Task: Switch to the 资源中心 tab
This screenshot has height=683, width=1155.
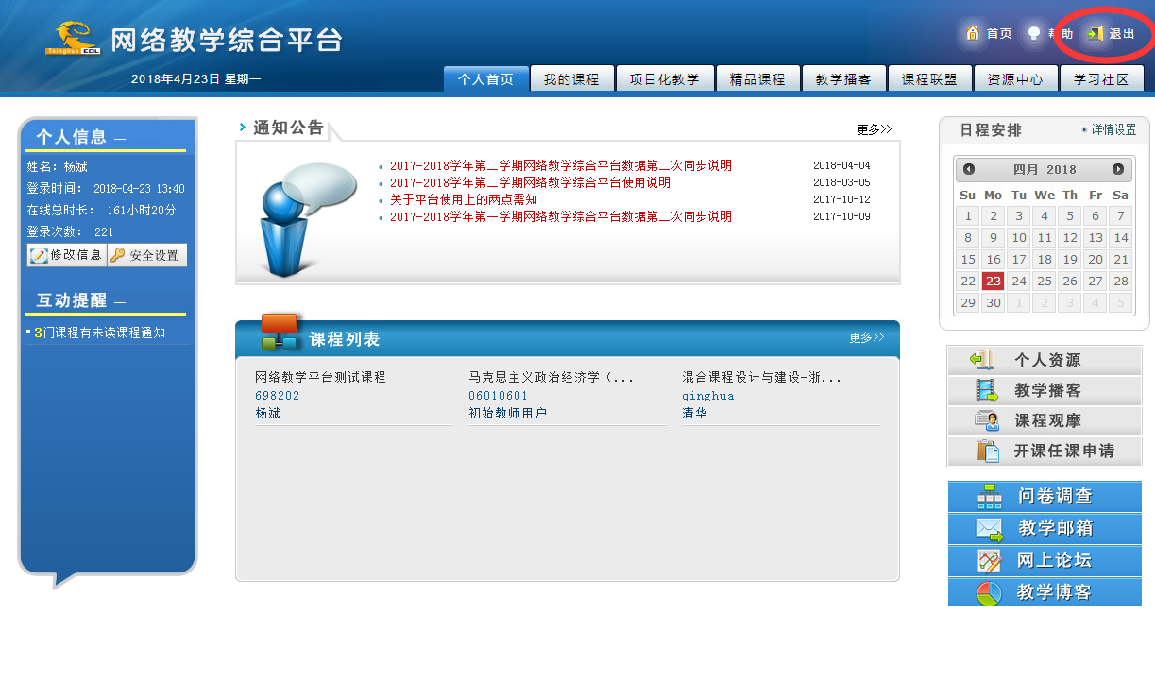Action: click(x=1015, y=79)
